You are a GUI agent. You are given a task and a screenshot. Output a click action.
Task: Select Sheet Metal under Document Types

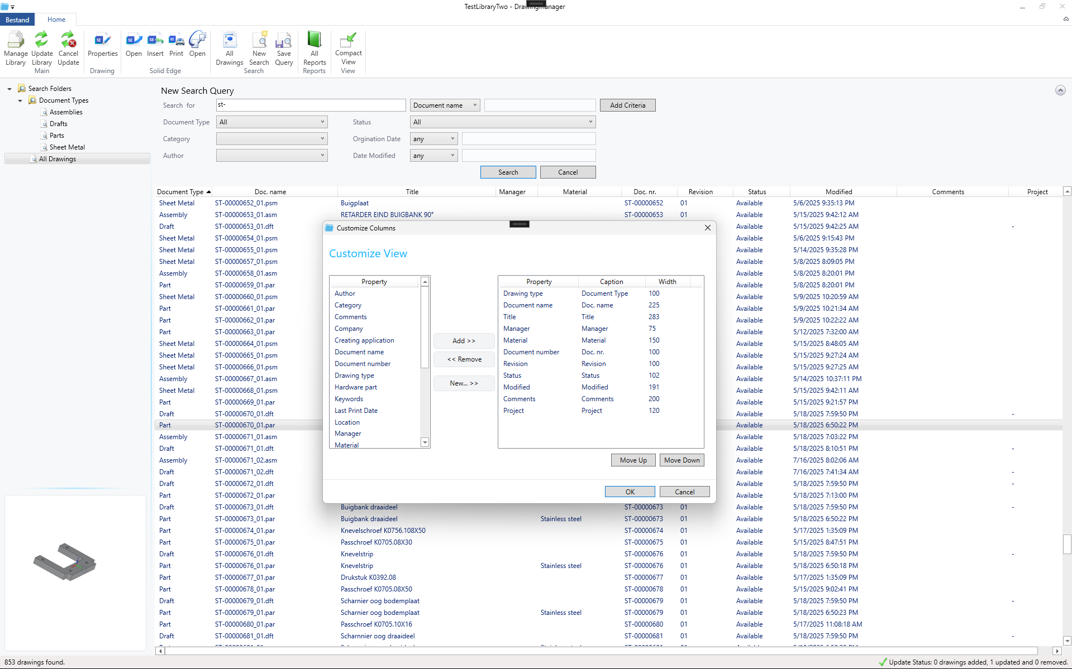click(x=67, y=147)
